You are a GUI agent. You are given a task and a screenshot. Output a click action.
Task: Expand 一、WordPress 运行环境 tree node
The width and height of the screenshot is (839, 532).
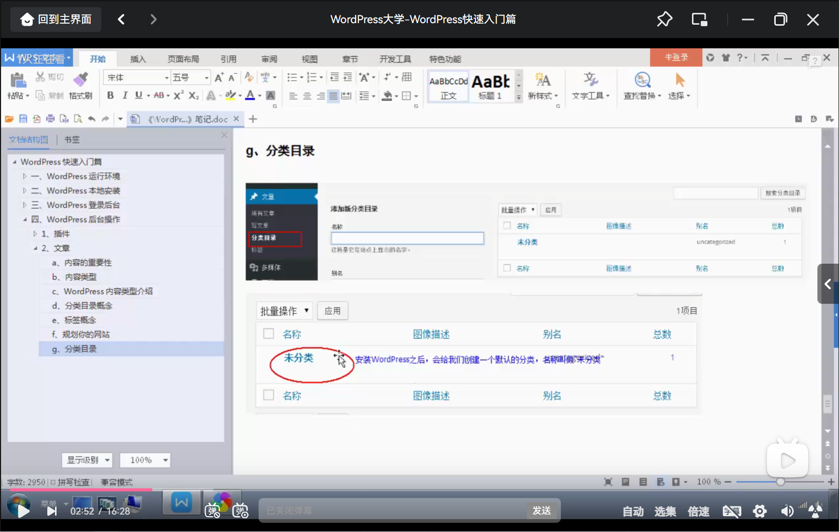point(24,176)
